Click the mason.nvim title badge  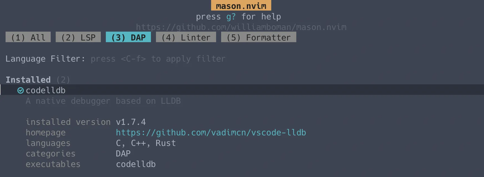click(x=241, y=6)
